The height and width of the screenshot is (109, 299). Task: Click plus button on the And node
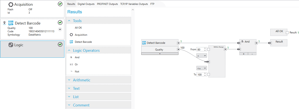pos(244,54)
